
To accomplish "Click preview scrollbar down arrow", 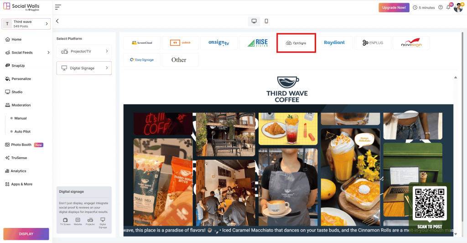I will pos(456,234).
